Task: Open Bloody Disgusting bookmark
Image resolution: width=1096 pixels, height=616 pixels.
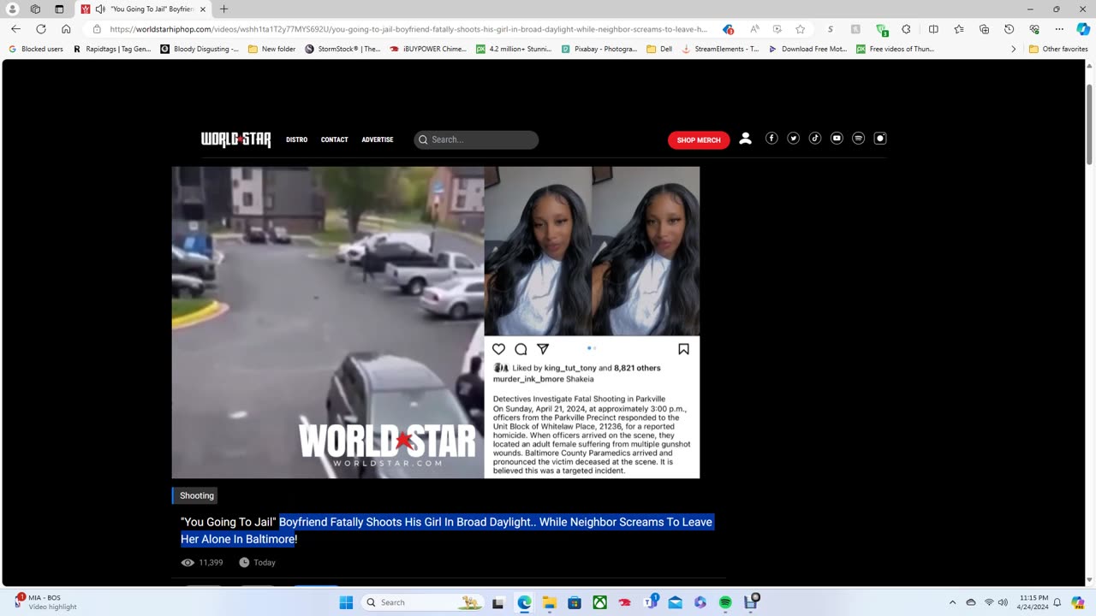Action: pos(200,49)
